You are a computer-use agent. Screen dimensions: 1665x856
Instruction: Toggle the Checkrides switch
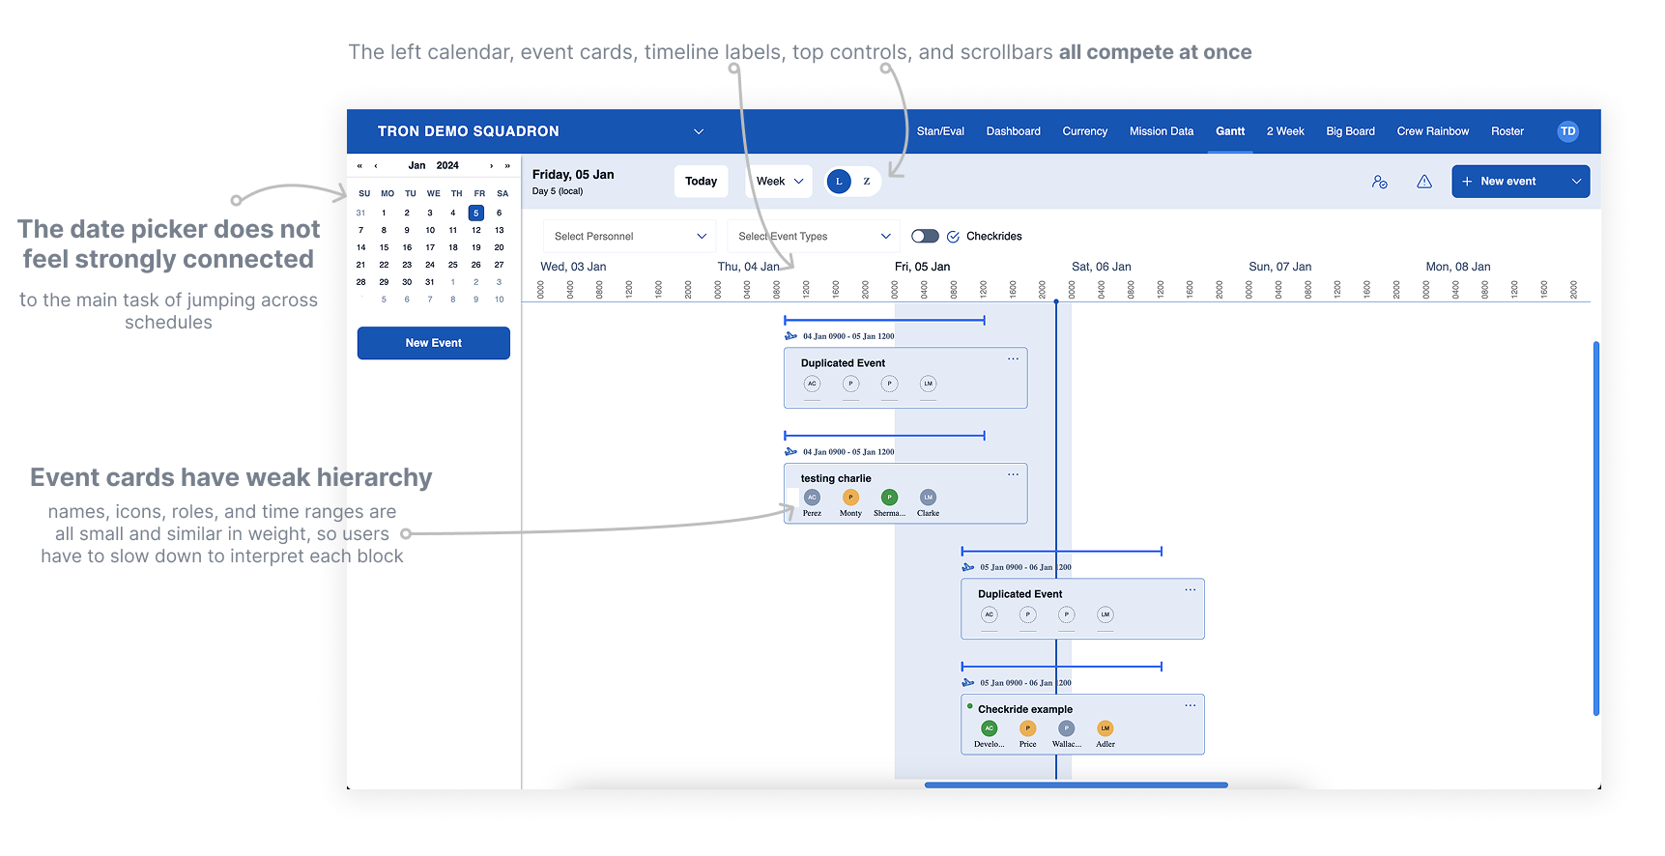click(925, 237)
